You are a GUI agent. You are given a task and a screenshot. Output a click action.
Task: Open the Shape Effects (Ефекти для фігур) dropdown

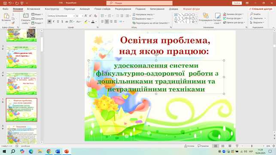click(x=234, y=23)
